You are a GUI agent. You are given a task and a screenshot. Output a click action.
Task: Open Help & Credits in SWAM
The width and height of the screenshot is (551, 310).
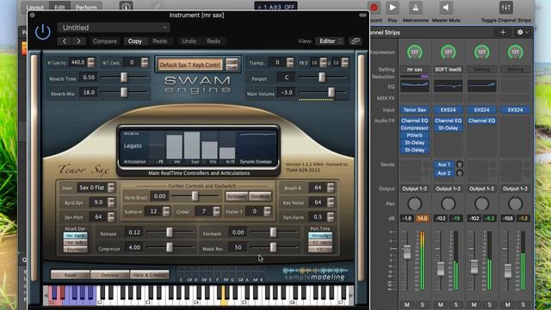tap(150, 275)
